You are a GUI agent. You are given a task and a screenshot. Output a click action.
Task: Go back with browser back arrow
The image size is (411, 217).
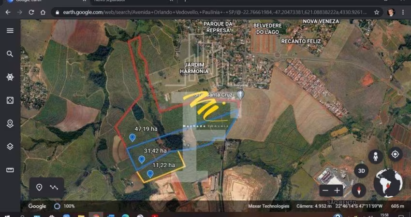point(8,12)
